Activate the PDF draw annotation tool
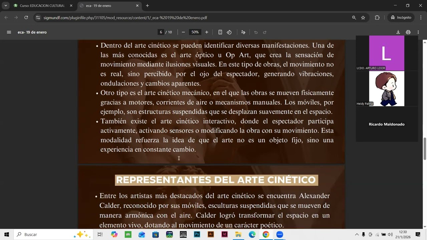Viewport: 427px width, 240px height. (x=243, y=32)
